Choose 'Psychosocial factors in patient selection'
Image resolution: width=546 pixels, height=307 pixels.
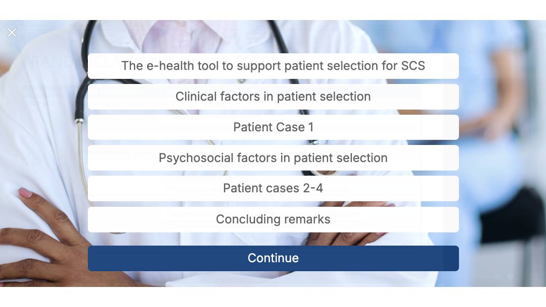pos(273,158)
